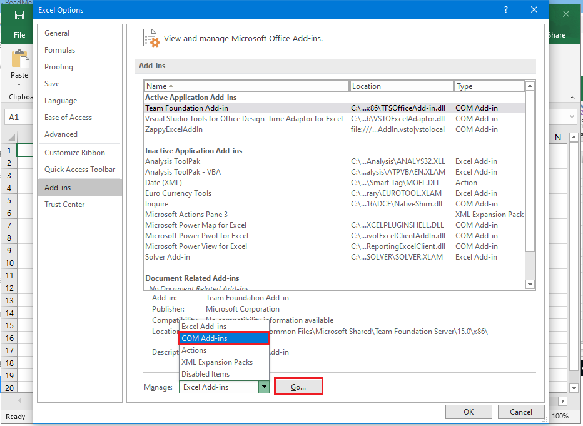This screenshot has height=426, width=583.
Task: Select the Add-ins category
Action: pyautogui.click(x=79, y=187)
